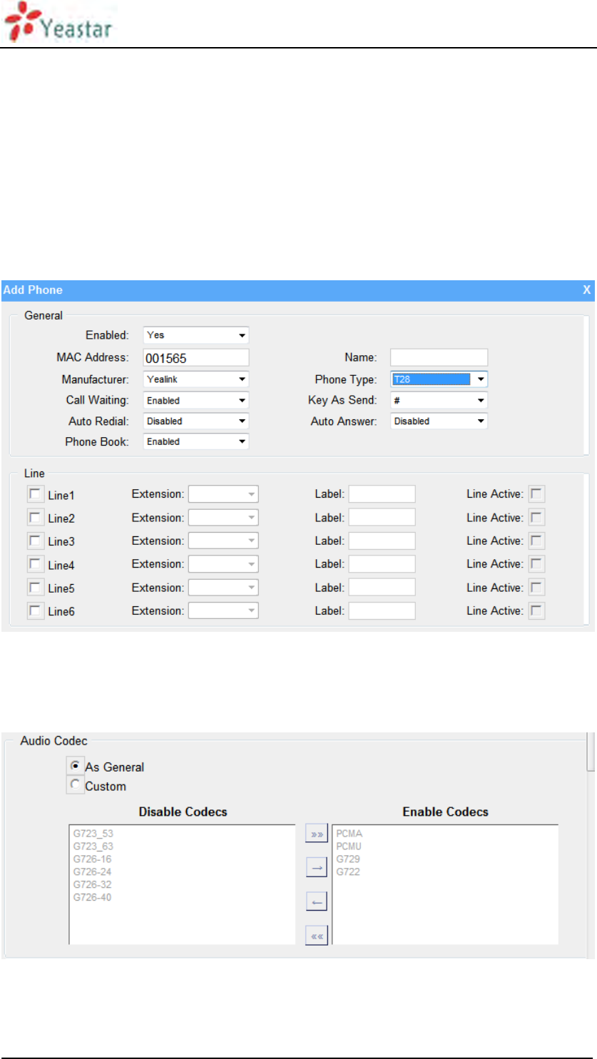Select G726-32 in Disable Codecs
Viewport: 597px width, 1059px height.
[x=92, y=884]
